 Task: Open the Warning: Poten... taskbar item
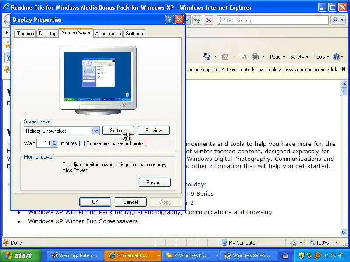pyautogui.click(x=74, y=255)
